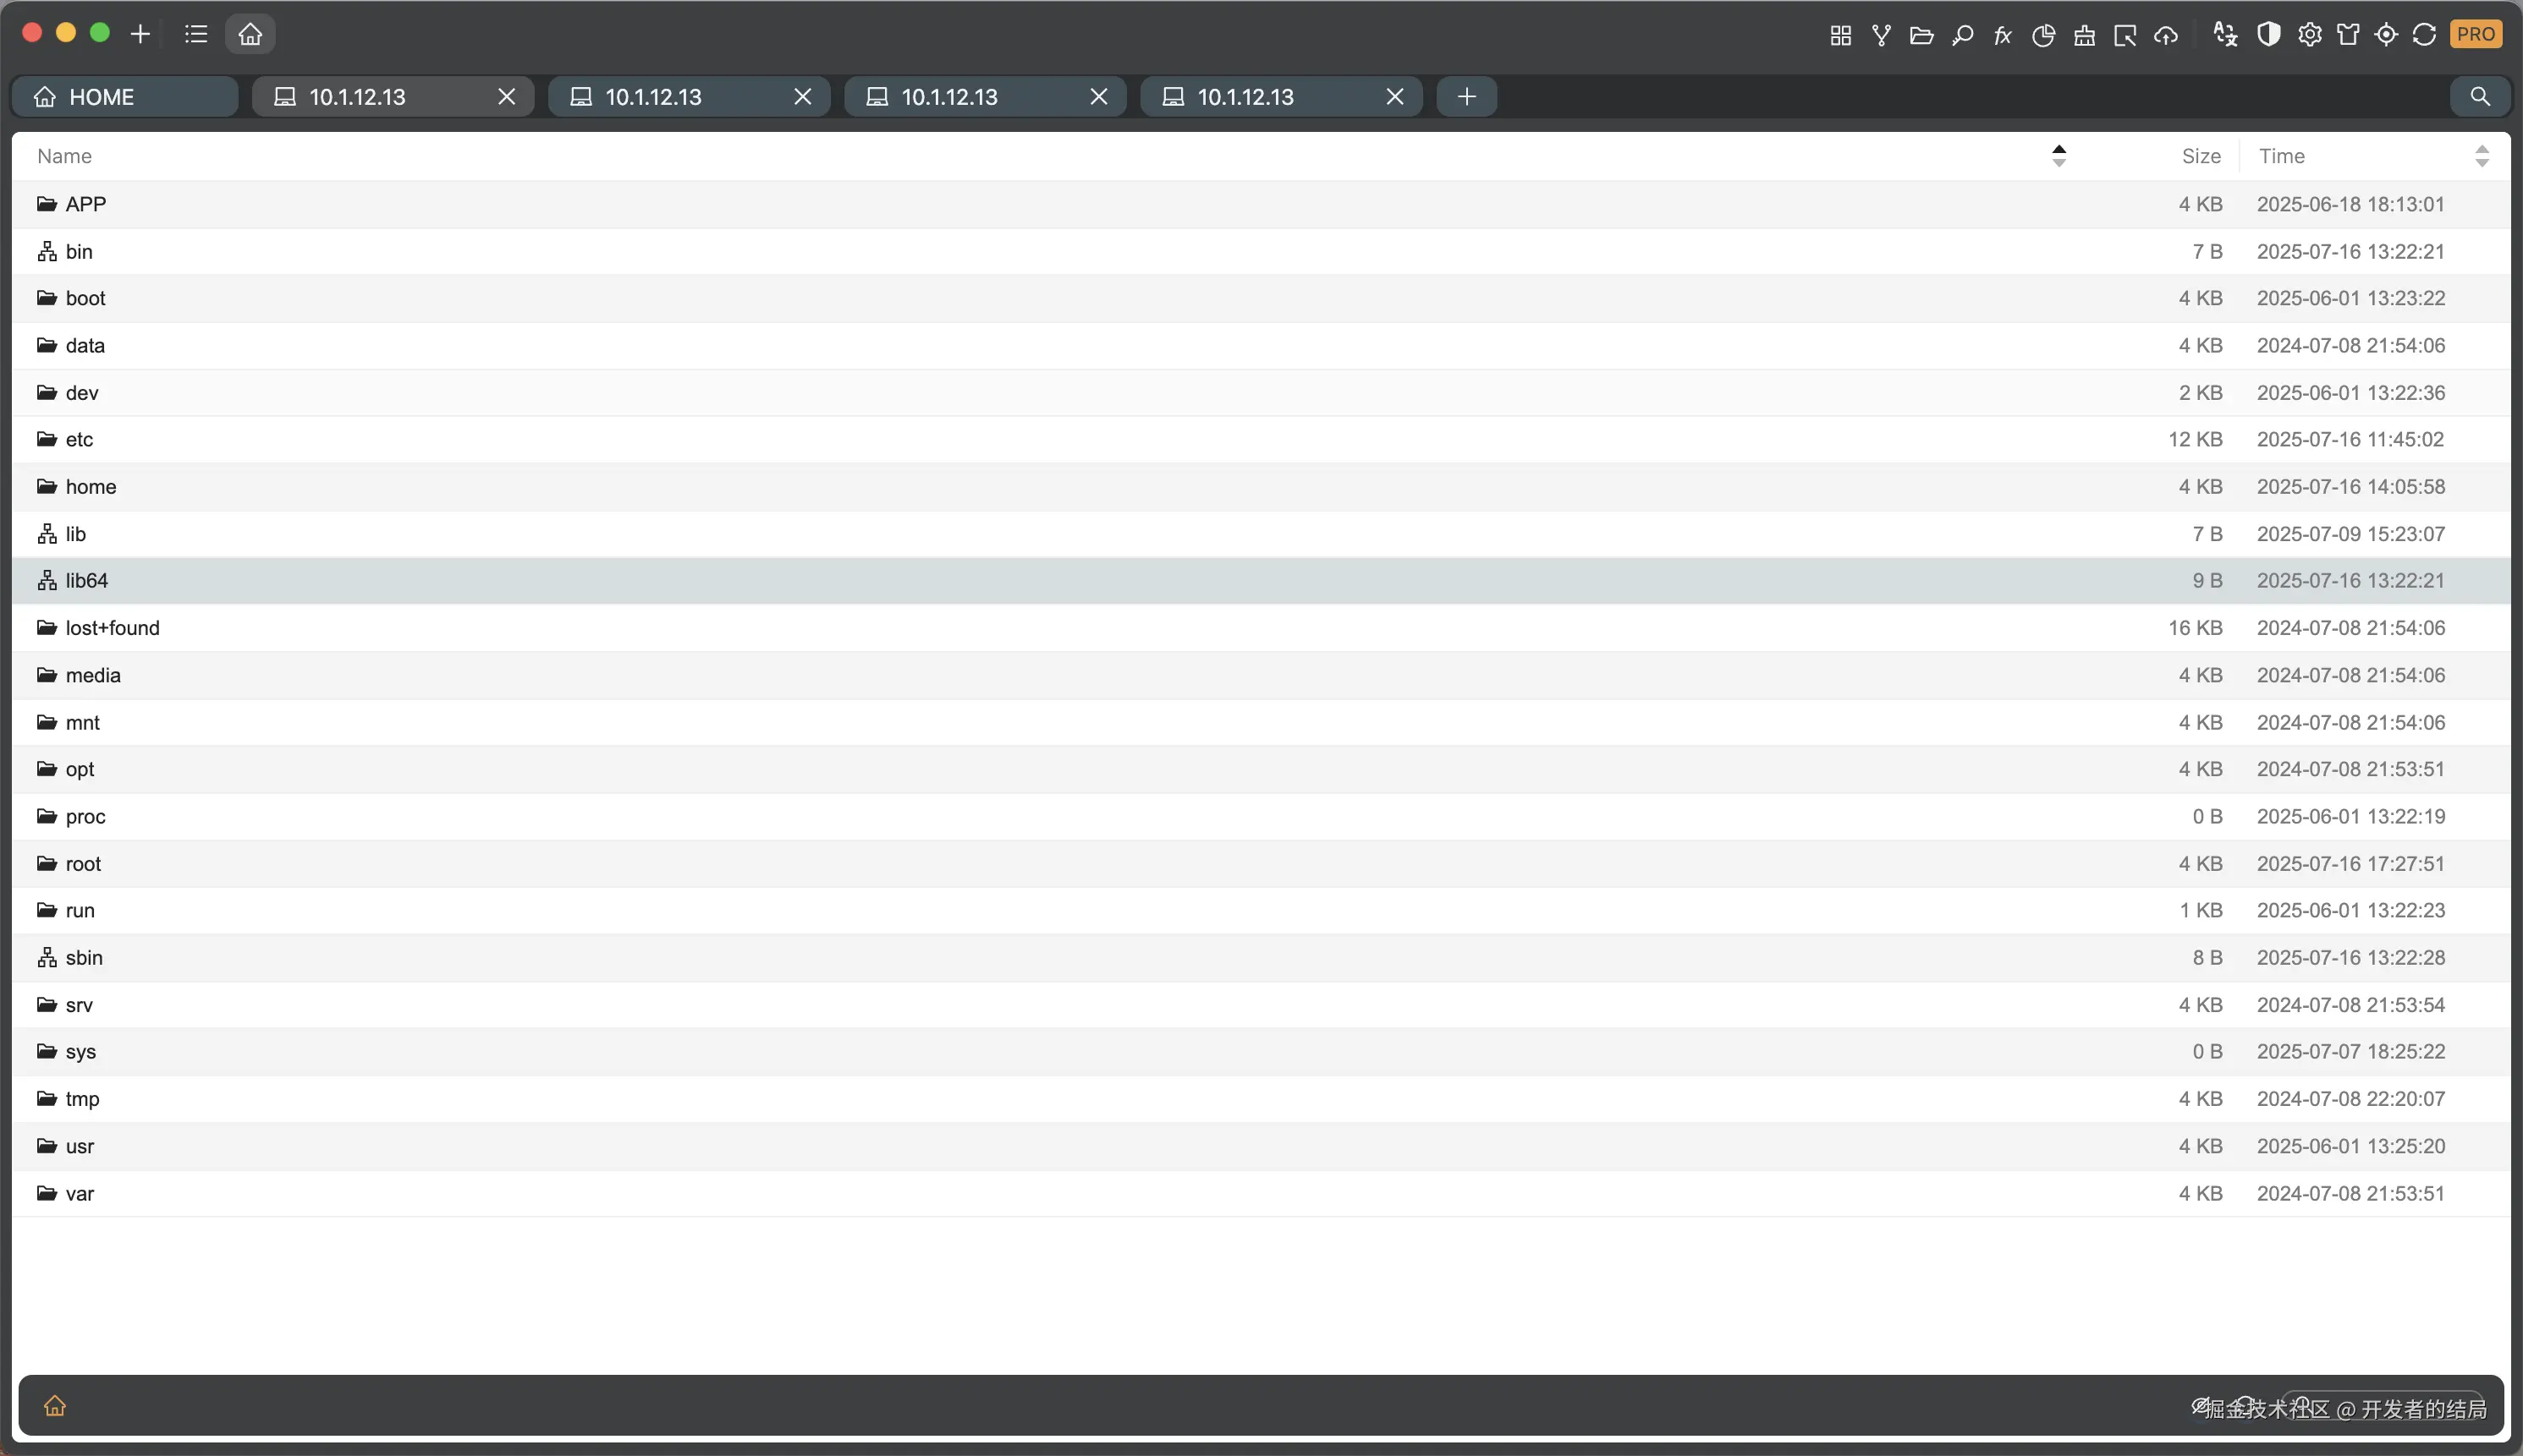The width and height of the screenshot is (2523, 1456).
Task: Sort files by Time column arrows
Action: 2481,156
